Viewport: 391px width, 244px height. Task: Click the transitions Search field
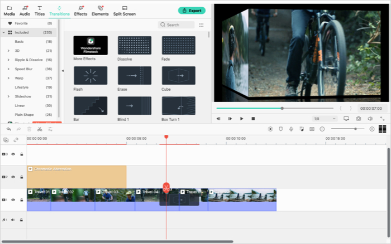(177, 25)
